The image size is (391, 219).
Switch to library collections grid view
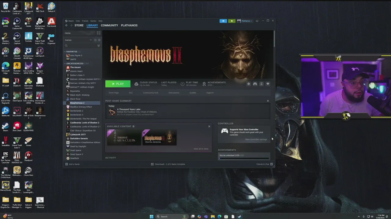point(98,33)
